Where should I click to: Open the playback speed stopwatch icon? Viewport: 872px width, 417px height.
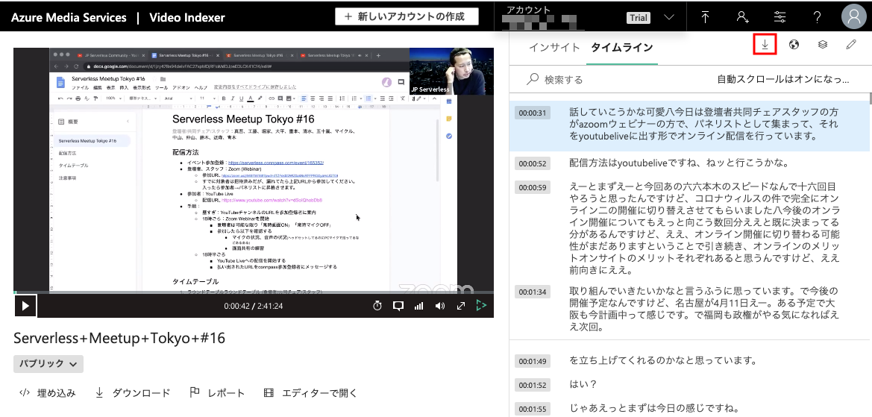click(377, 306)
